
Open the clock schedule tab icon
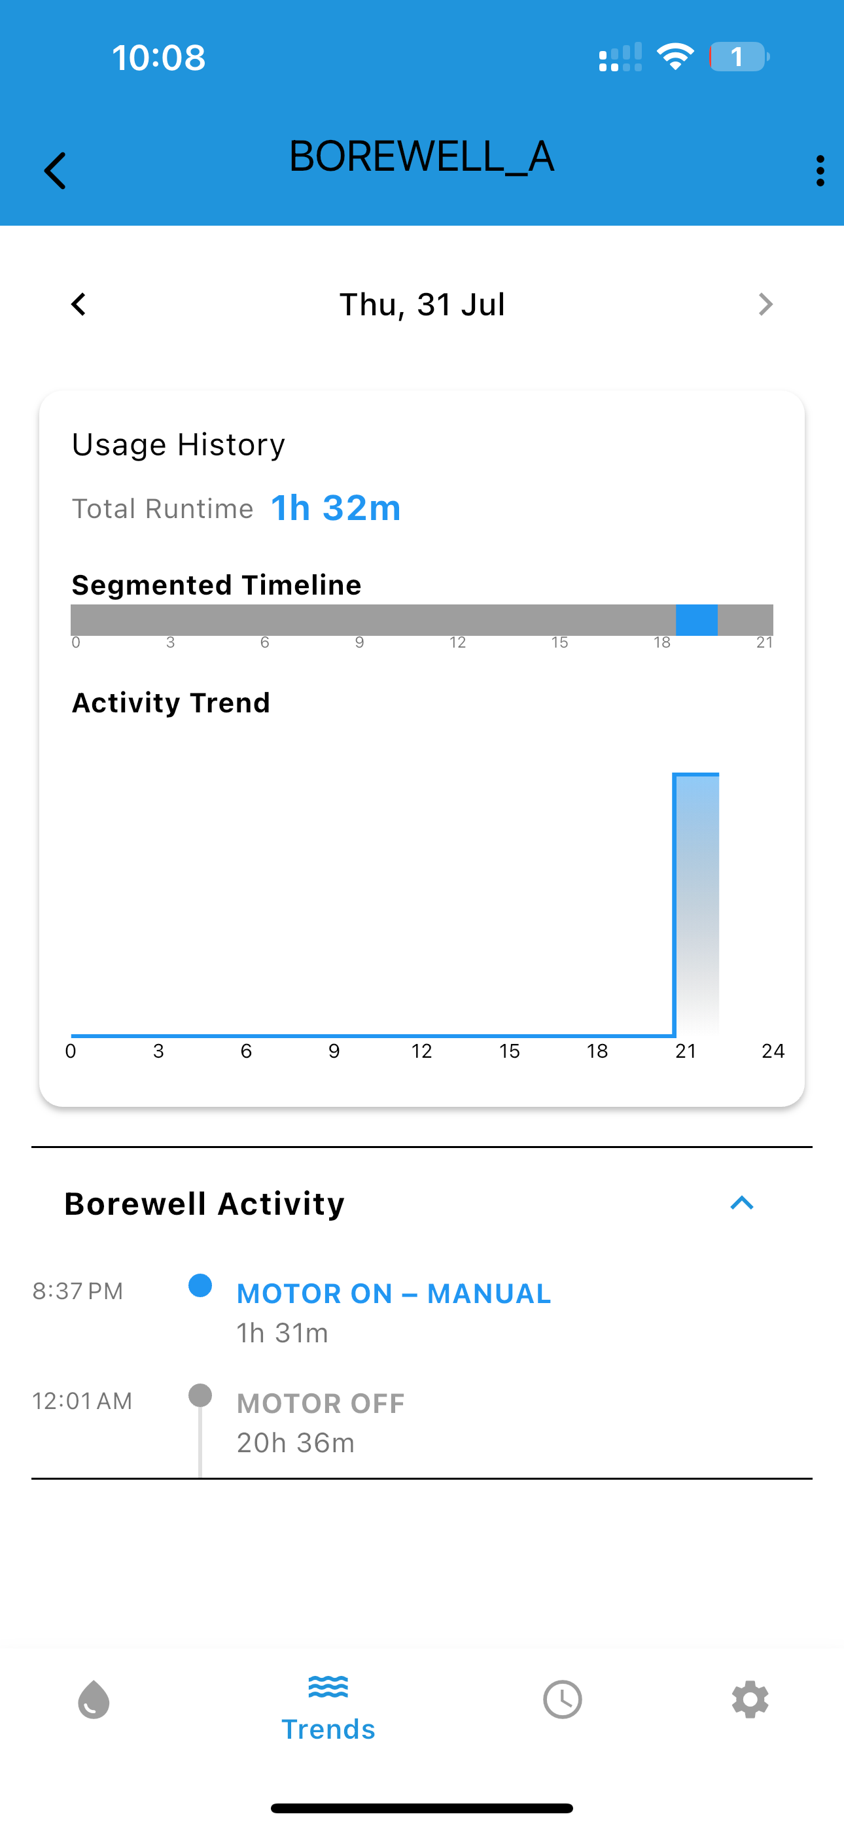(x=563, y=1699)
